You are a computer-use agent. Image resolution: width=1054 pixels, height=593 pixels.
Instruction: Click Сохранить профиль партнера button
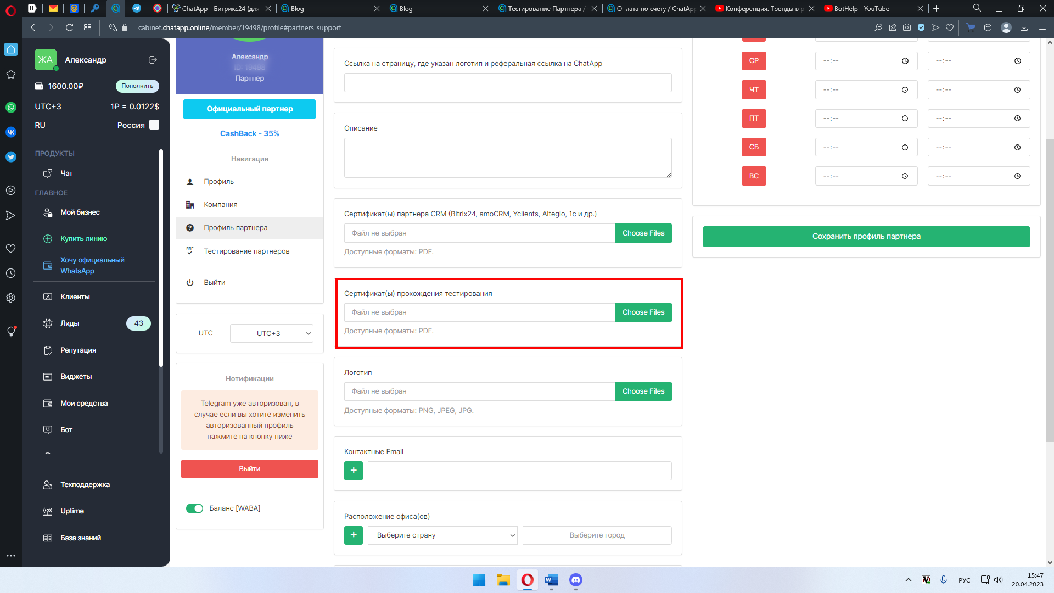(866, 237)
